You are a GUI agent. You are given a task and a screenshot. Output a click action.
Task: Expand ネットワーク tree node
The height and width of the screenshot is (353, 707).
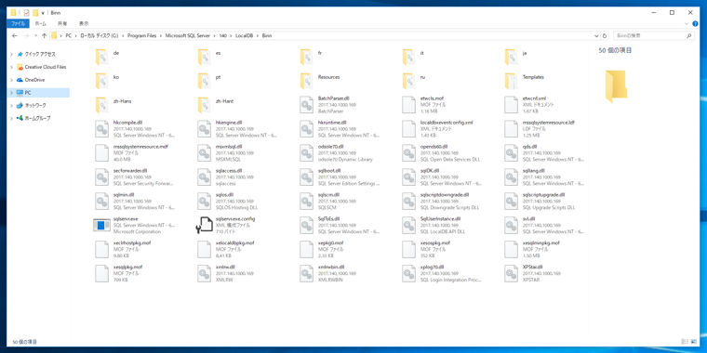[11, 105]
